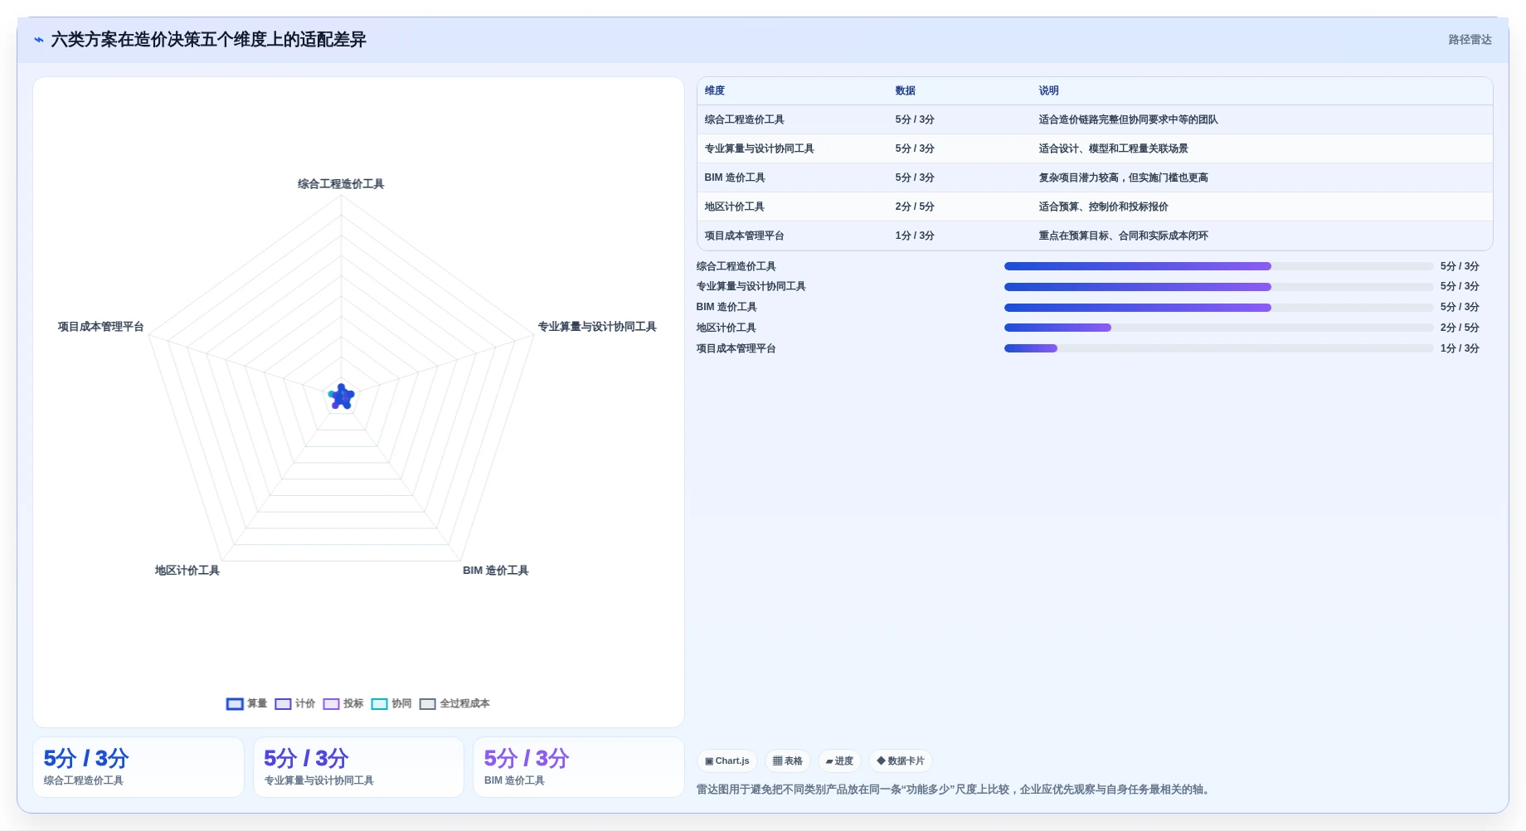Click the 地区计价工具 progress bar
The height and width of the screenshot is (831, 1526).
click(1218, 328)
